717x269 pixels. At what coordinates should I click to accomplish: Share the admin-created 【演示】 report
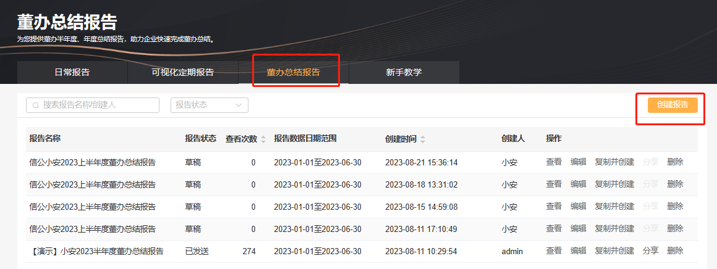tap(651, 250)
